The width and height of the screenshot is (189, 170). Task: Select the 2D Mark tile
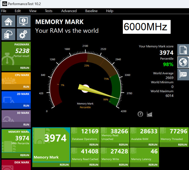(x=16, y=97)
